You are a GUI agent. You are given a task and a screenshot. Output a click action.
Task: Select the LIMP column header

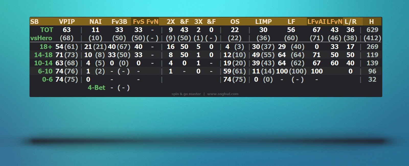[x=263, y=22]
